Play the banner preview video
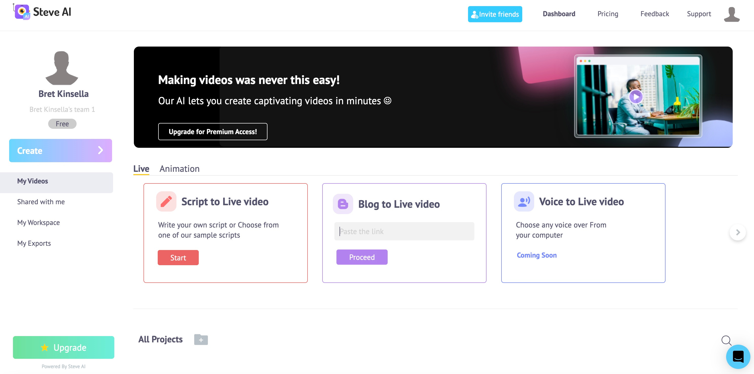Screen dimensions: 754x374 click(636, 97)
